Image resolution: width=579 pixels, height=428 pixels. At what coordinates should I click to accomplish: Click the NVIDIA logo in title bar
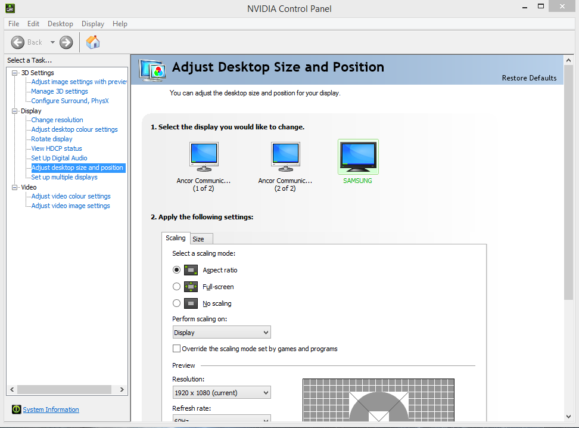(x=10, y=8)
